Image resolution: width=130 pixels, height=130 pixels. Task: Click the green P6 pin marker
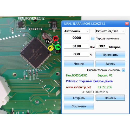click(58, 47)
